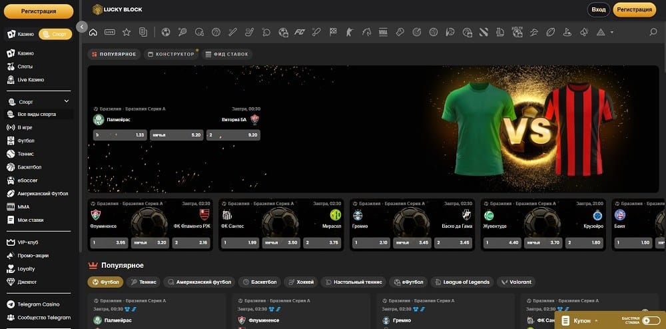Select the FC esports icon
Image resolution: width=666 pixels, height=329 pixels.
[x=300, y=32]
